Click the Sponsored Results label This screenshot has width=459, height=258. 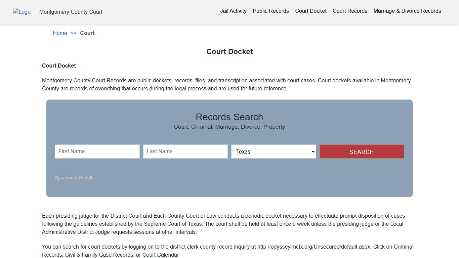click(75, 178)
